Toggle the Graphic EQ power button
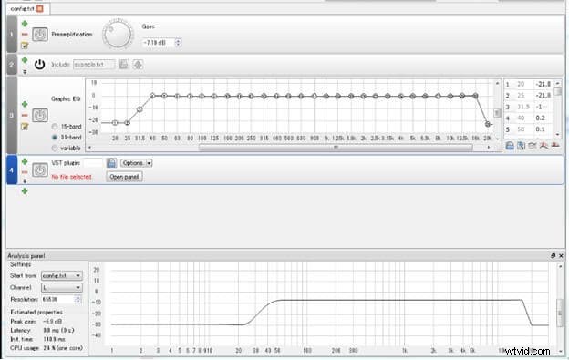 click(40, 115)
